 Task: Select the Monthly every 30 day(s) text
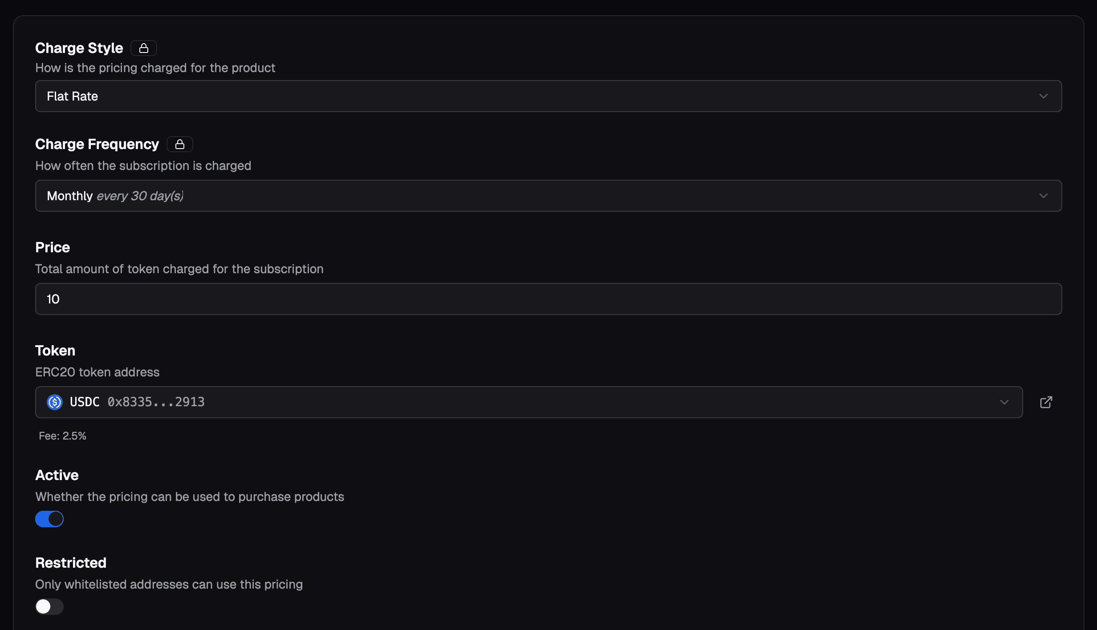click(x=115, y=195)
